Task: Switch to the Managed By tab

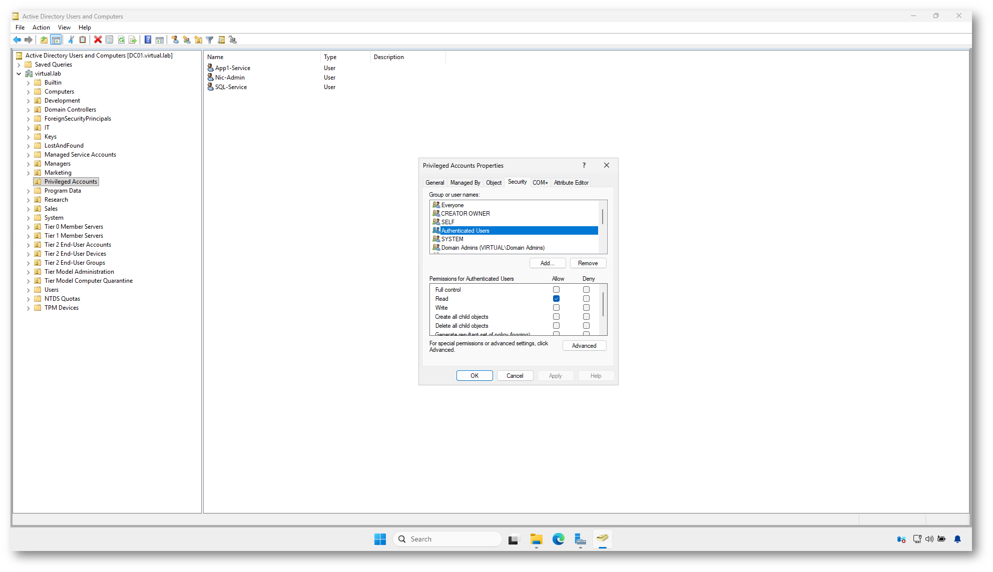Action: point(465,183)
